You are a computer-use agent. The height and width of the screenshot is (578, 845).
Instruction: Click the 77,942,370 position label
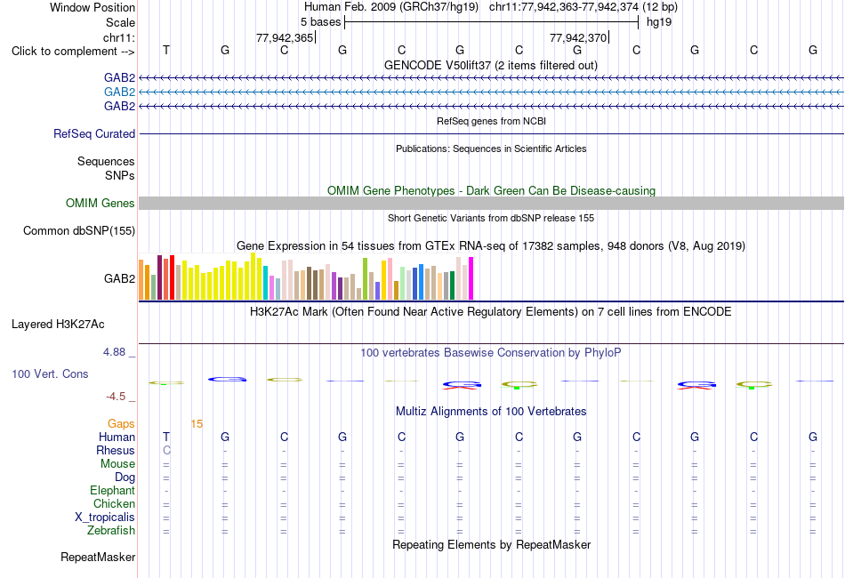[x=578, y=37]
